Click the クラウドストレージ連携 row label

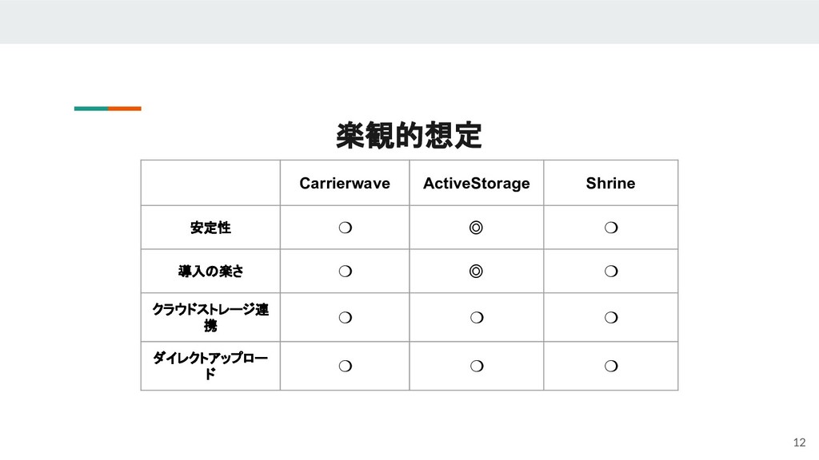[x=210, y=318]
